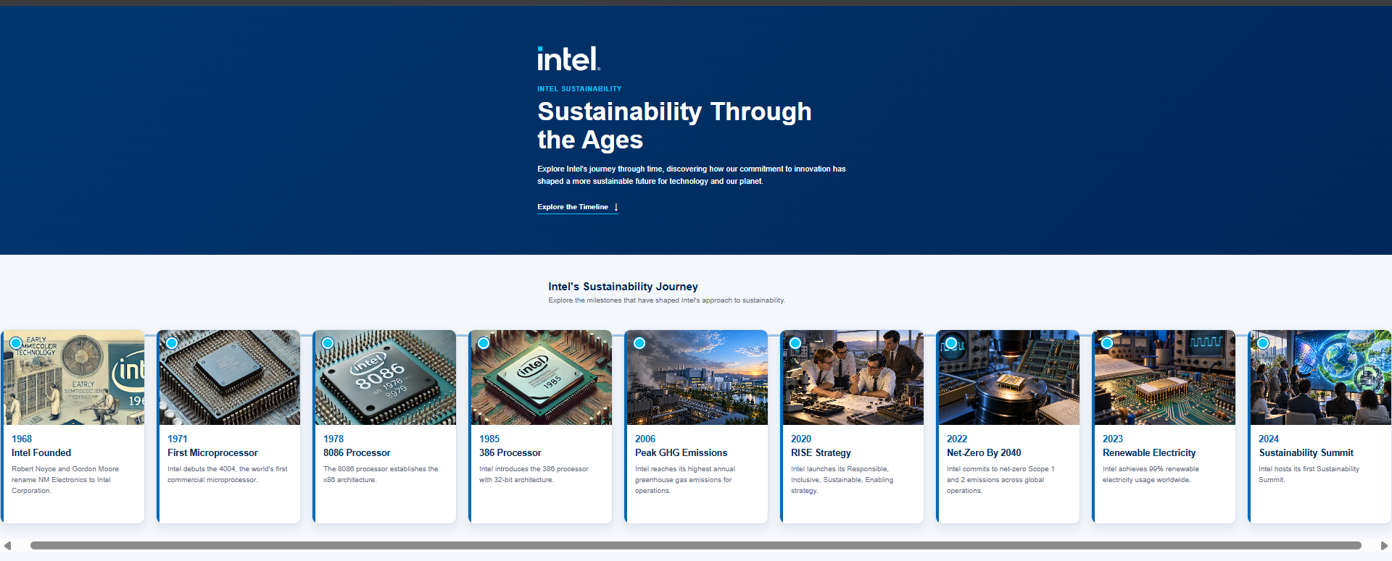Select the 2006 timeline marker dot
Image resolution: width=1392 pixels, height=561 pixels.
coord(639,343)
